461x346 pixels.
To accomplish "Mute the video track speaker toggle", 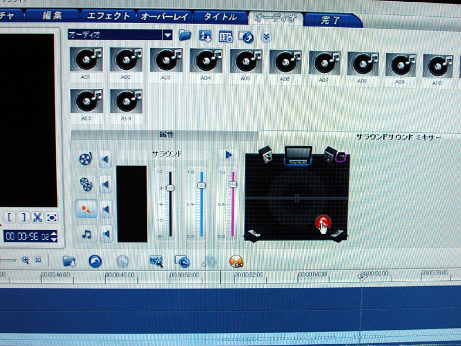I will click(105, 160).
